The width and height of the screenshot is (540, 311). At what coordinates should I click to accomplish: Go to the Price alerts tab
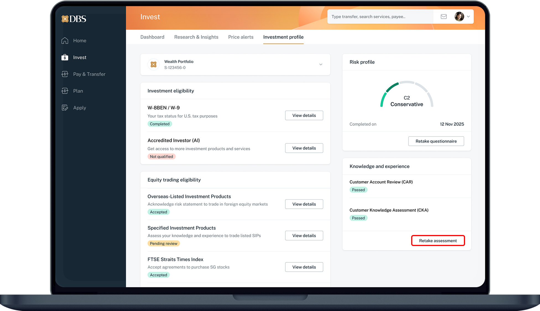click(241, 37)
